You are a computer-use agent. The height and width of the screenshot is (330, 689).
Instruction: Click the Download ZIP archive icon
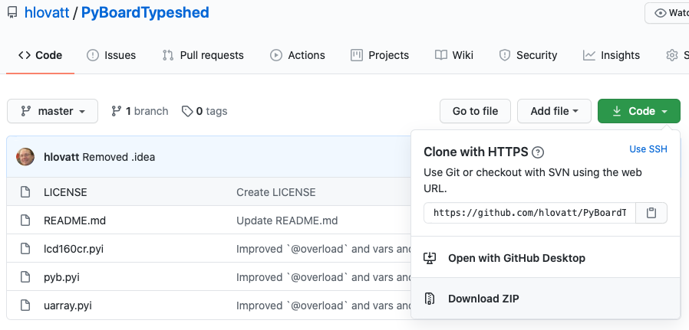point(430,299)
